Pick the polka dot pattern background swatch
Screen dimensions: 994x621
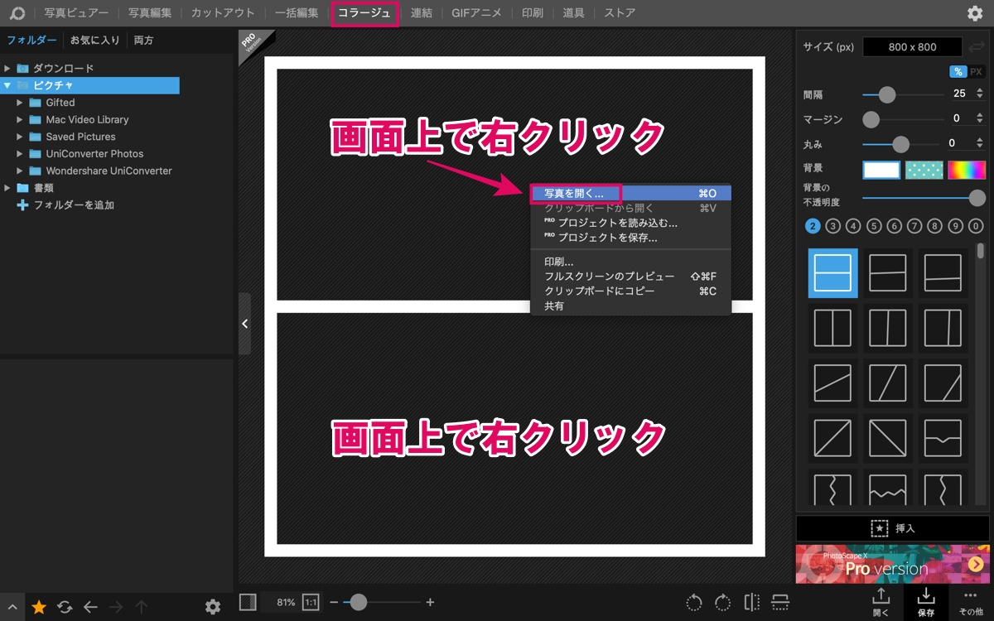point(924,170)
